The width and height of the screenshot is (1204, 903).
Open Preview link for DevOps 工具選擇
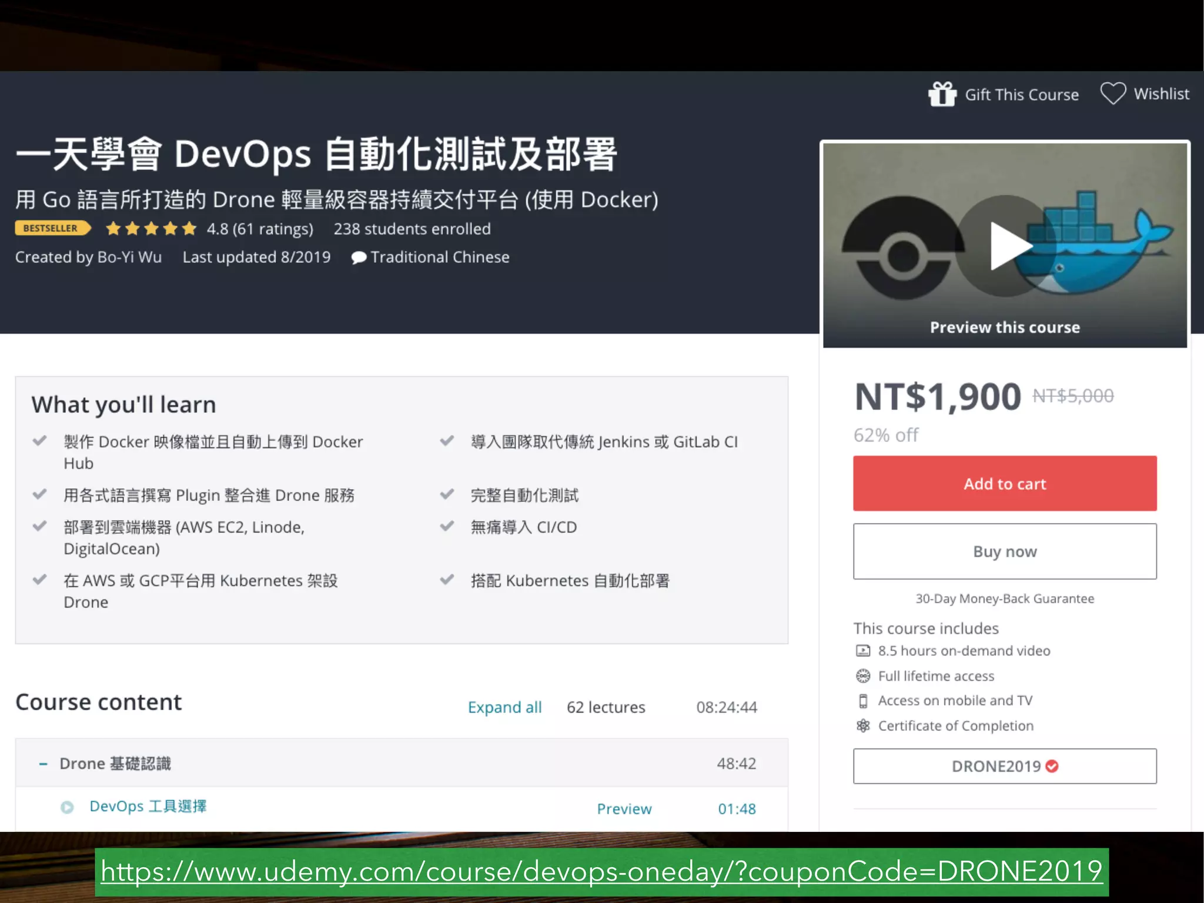(x=624, y=809)
